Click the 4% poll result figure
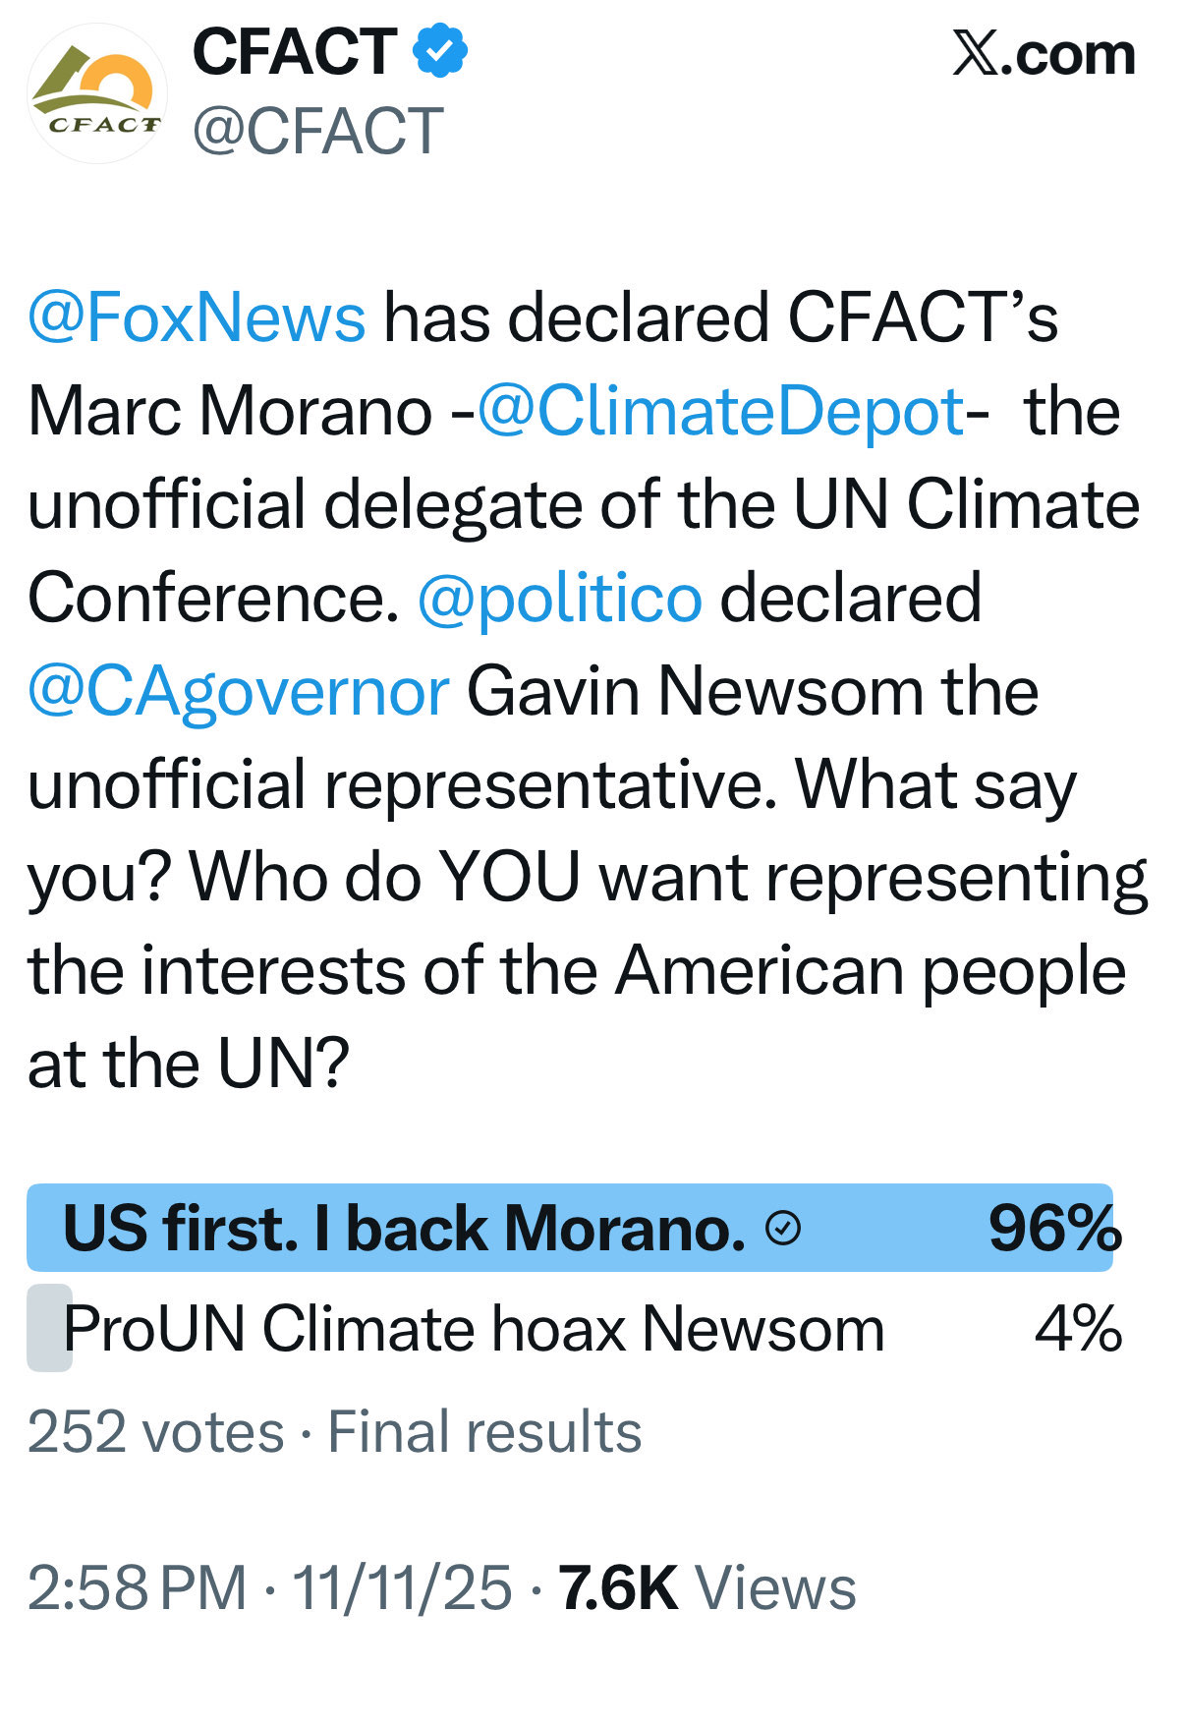Image resolution: width=1185 pixels, height=1727 pixels. pos(1078,1329)
